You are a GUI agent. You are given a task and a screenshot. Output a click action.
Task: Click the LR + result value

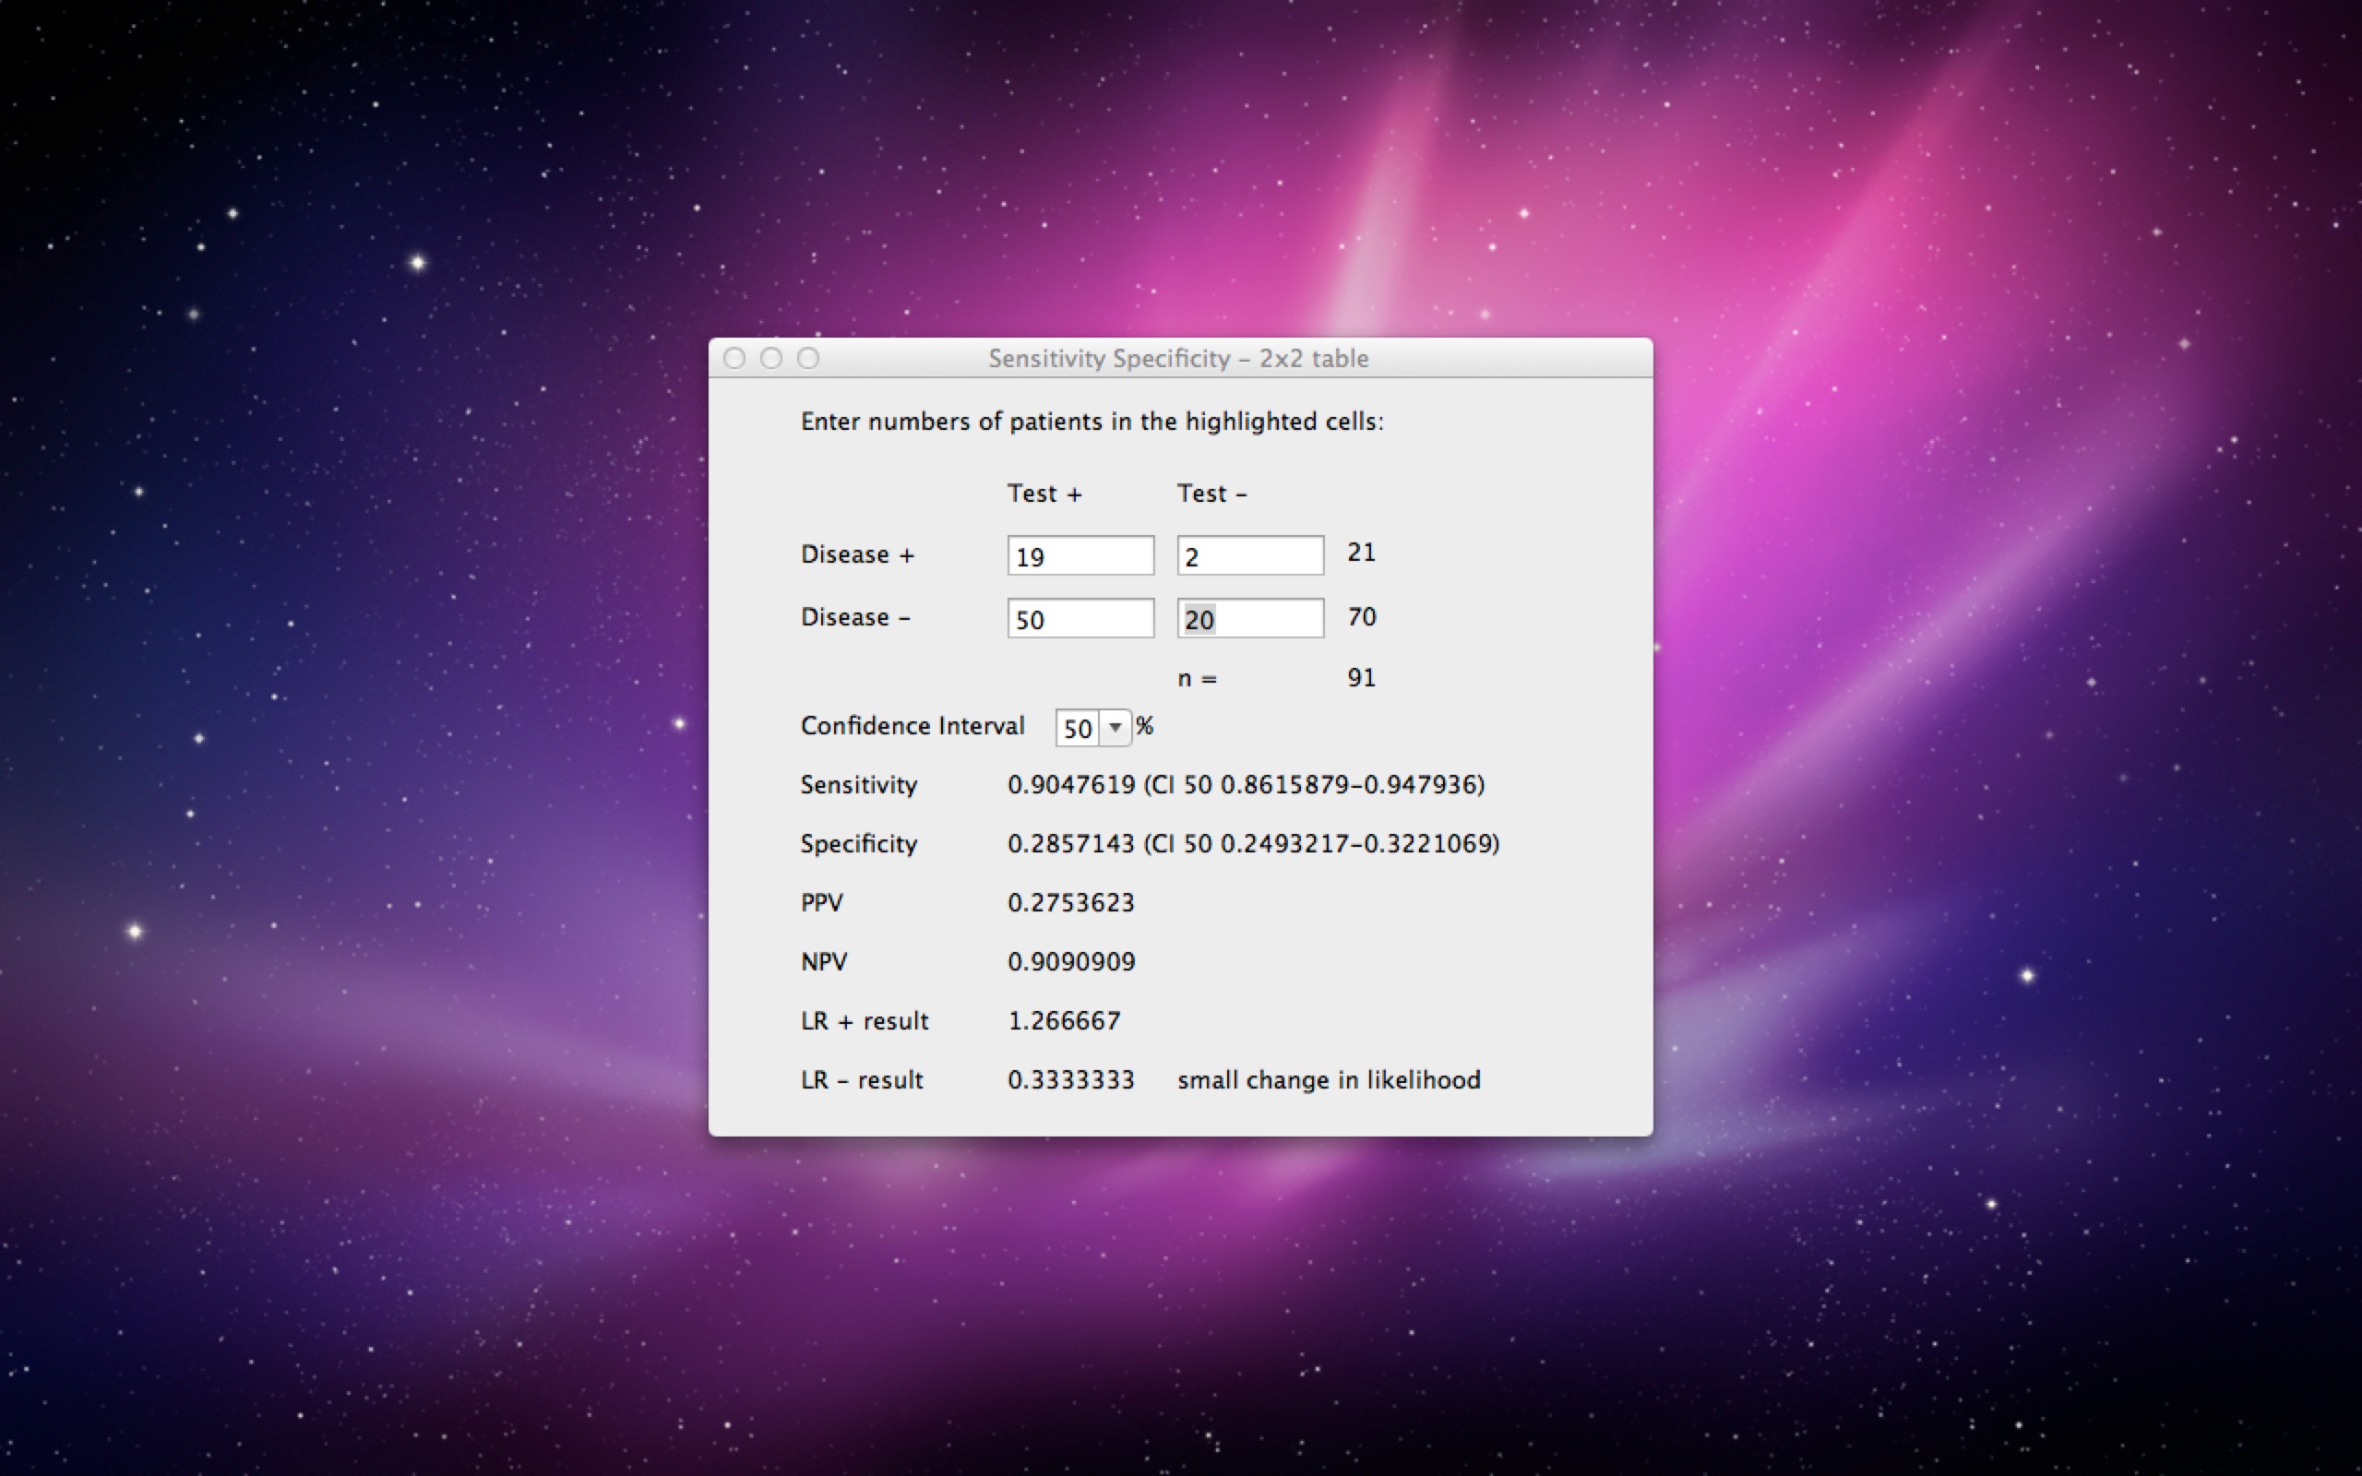click(x=1066, y=1020)
